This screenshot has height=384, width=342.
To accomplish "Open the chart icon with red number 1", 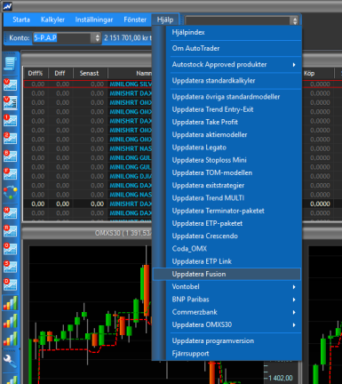I will pos(10,121).
